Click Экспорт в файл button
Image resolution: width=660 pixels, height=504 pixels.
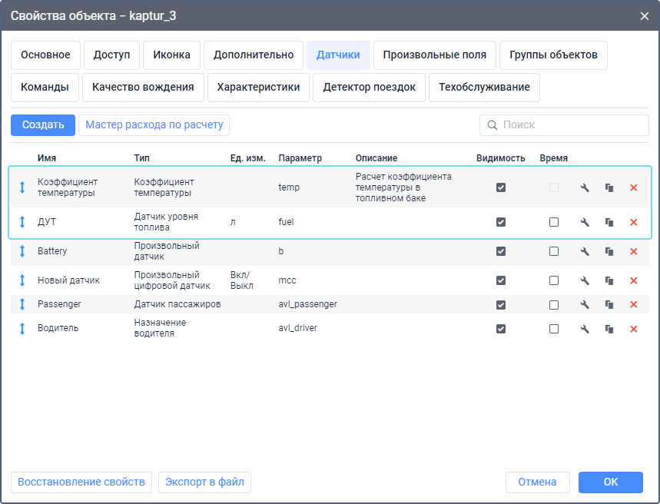coord(204,482)
